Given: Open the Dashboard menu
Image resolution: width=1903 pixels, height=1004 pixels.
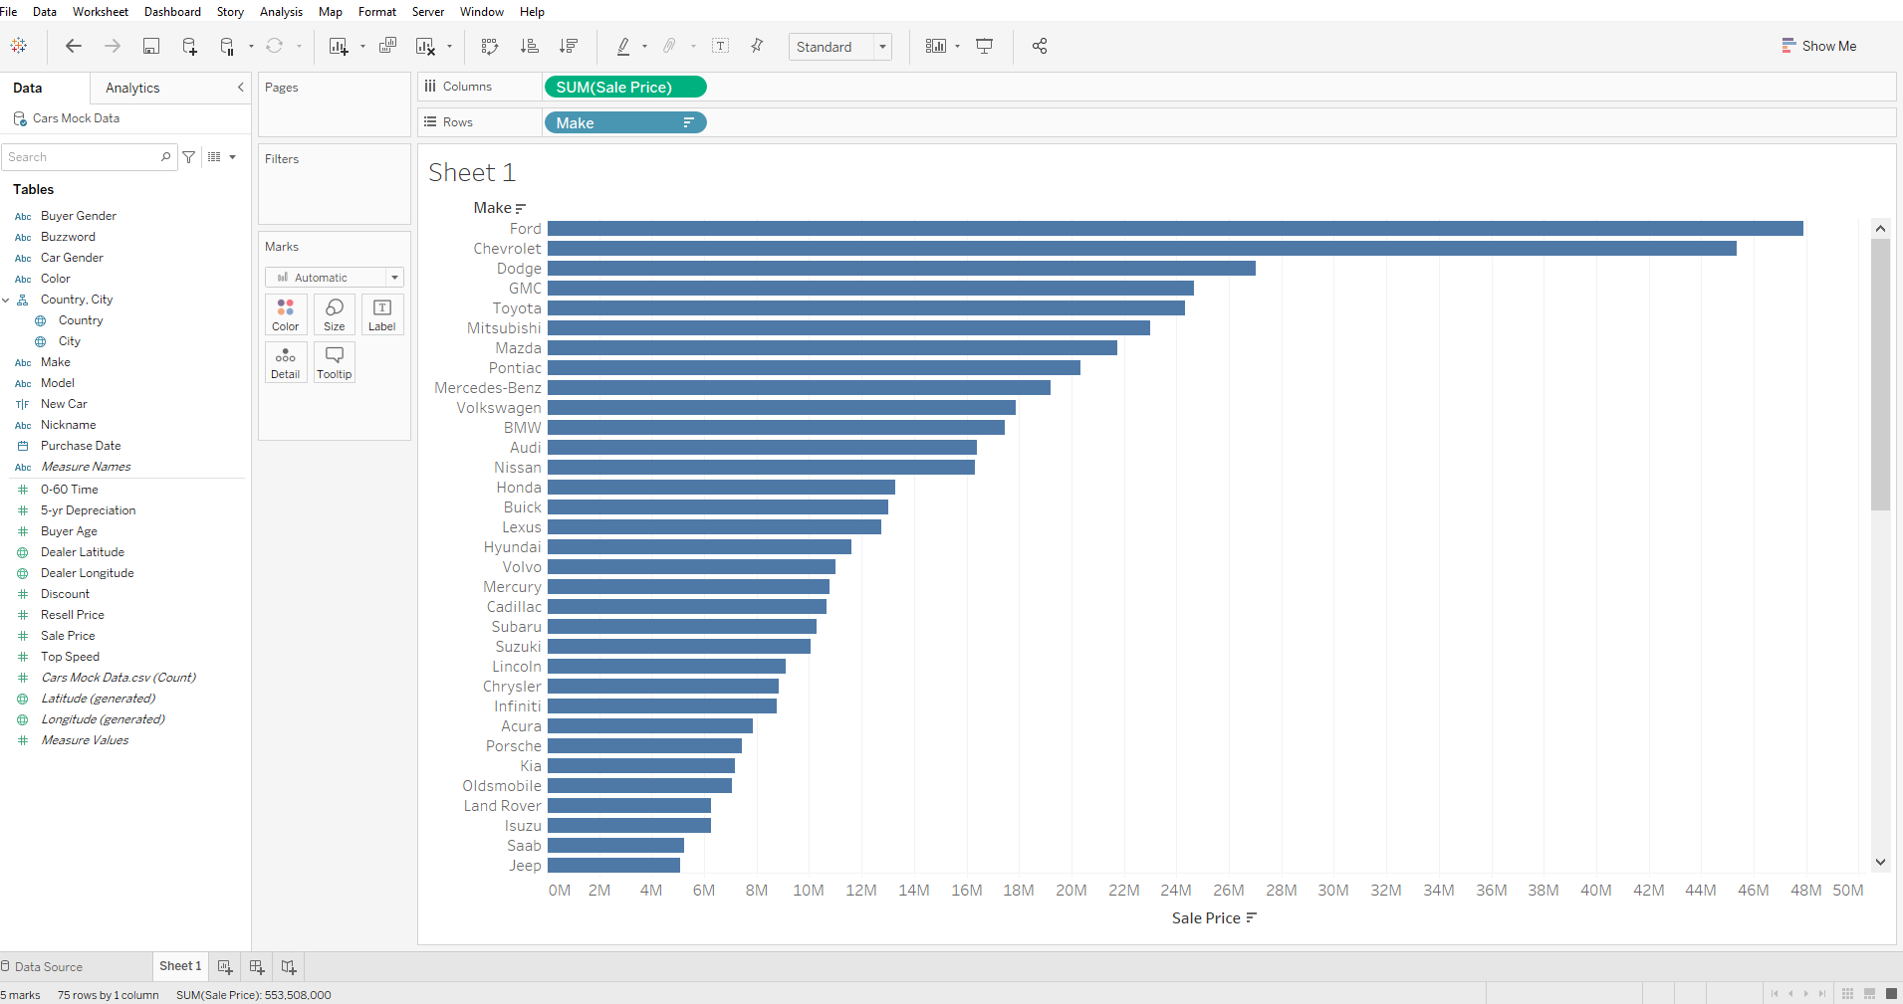Looking at the screenshot, I should [x=172, y=12].
